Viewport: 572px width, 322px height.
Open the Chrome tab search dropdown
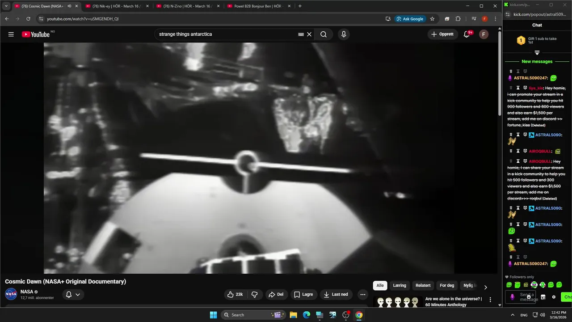coord(6,6)
